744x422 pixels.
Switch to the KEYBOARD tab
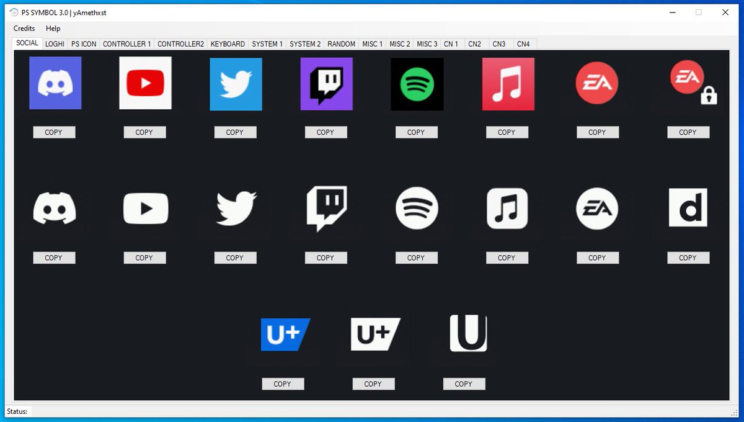click(228, 44)
